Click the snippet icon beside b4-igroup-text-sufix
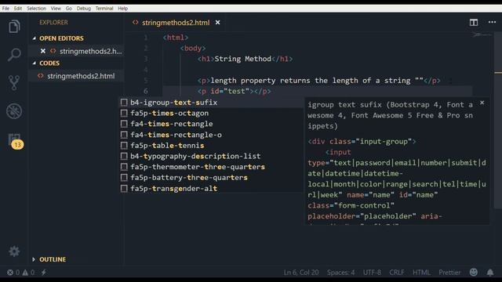 click(x=124, y=103)
